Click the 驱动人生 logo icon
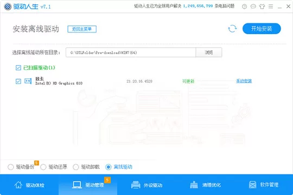 point(8,6)
